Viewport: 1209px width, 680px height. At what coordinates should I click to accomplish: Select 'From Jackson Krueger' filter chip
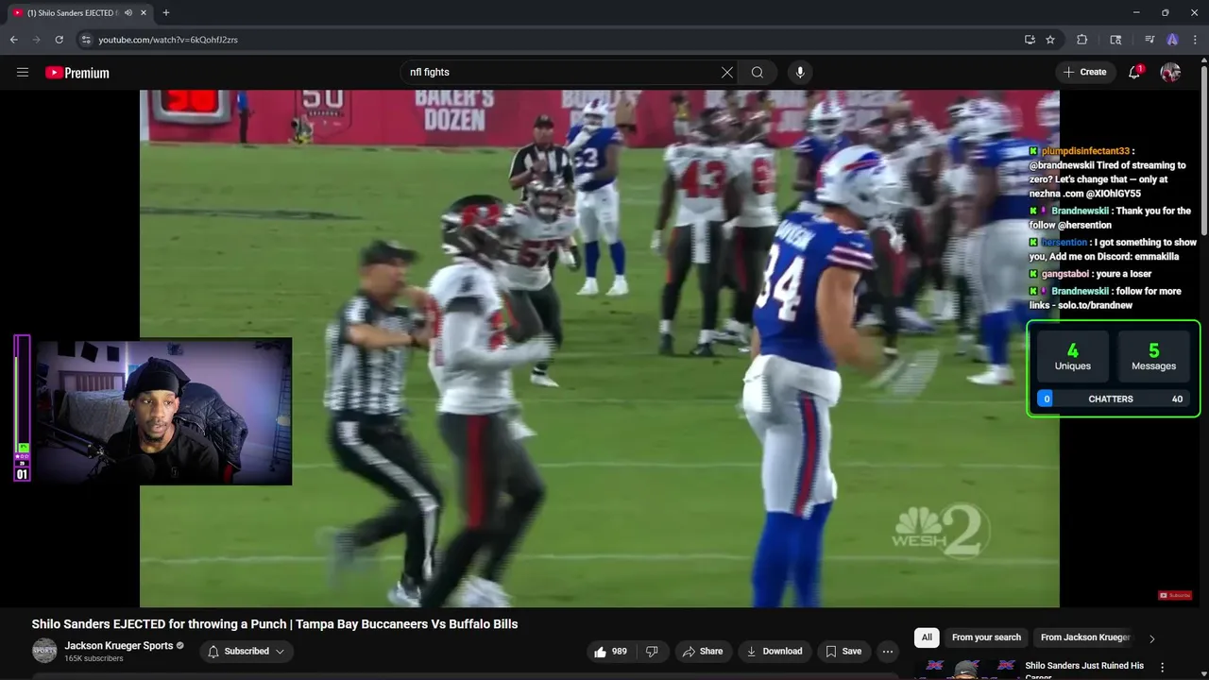[1085, 637]
